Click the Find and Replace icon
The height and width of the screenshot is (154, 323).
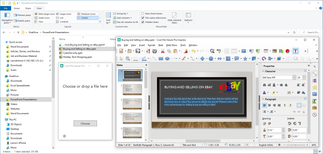point(212,51)
